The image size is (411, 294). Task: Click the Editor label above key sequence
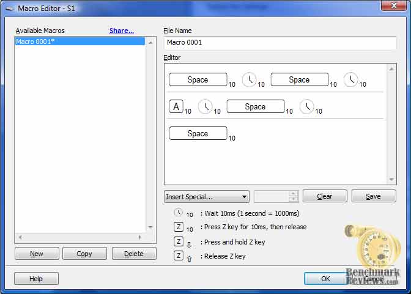(172, 57)
